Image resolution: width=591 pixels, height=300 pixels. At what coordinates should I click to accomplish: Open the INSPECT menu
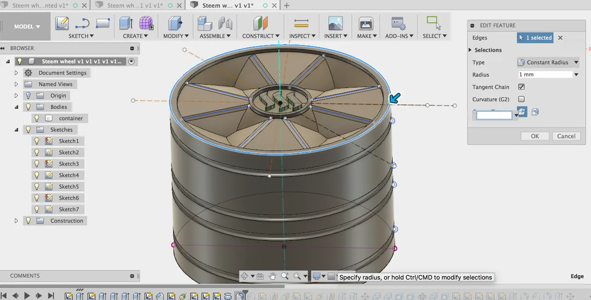(302, 36)
